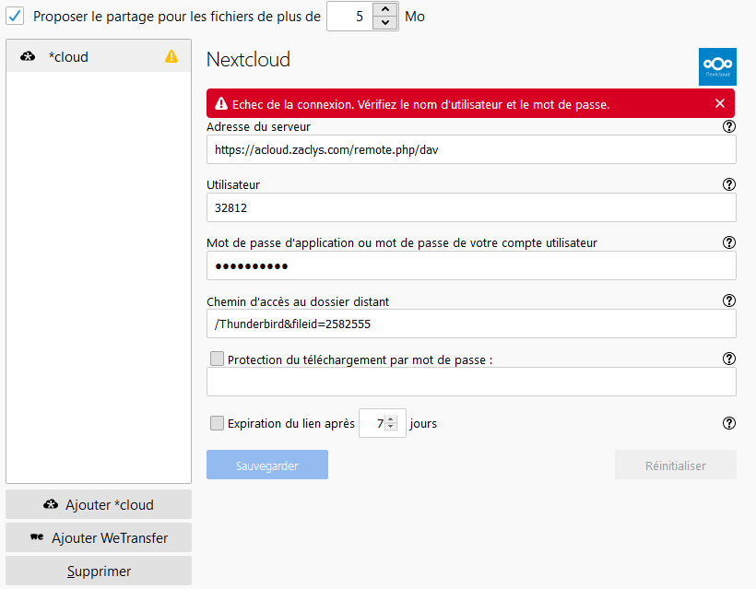Click the Nextcloud logo icon
Screen dimensions: 756x589
coord(716,66)
